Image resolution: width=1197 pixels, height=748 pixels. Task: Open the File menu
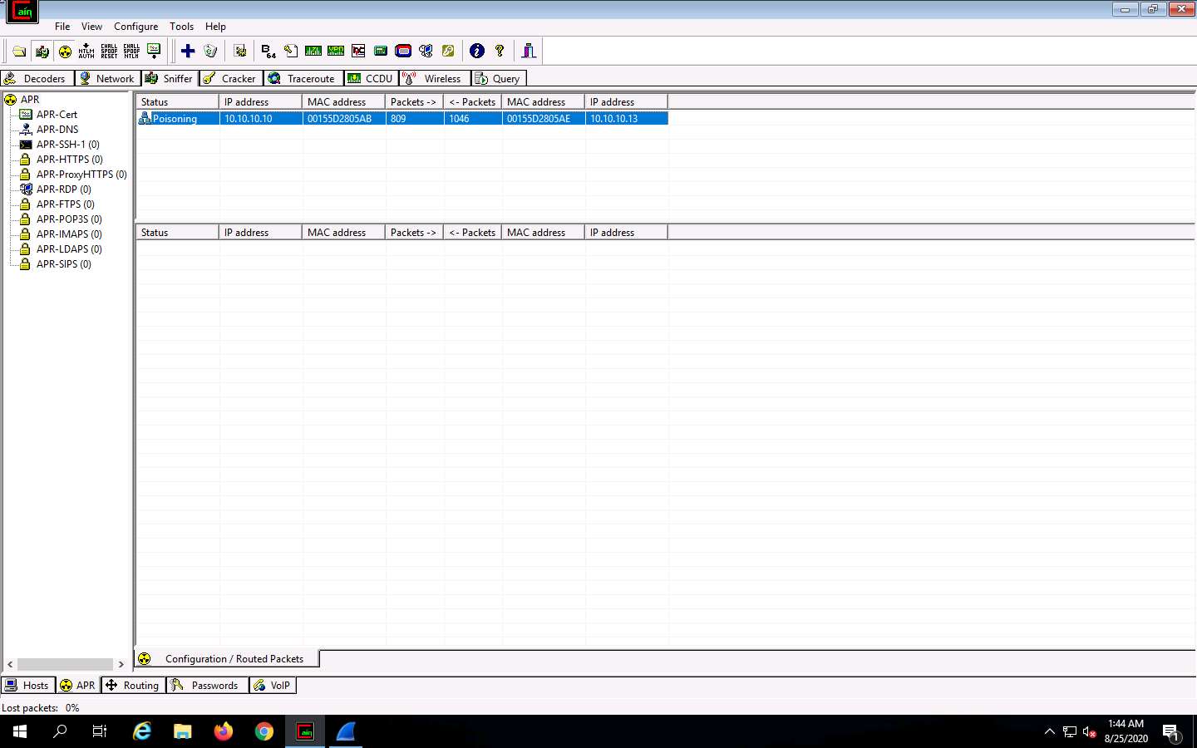tap(62, 27)
